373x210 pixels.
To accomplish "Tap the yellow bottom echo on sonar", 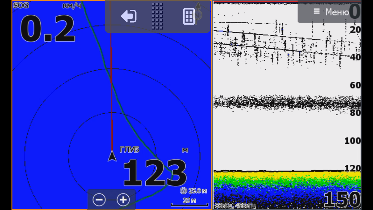I will coord(287,176).
